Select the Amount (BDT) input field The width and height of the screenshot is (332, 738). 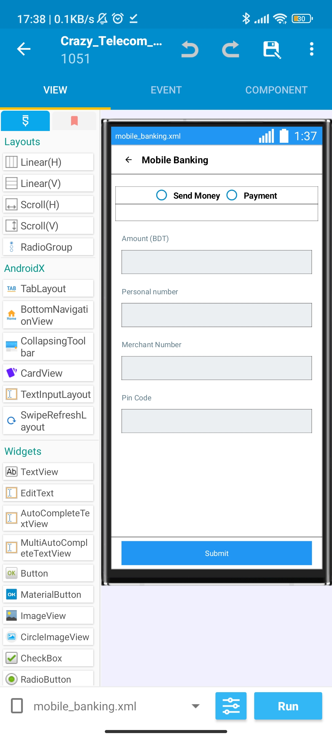217,262
